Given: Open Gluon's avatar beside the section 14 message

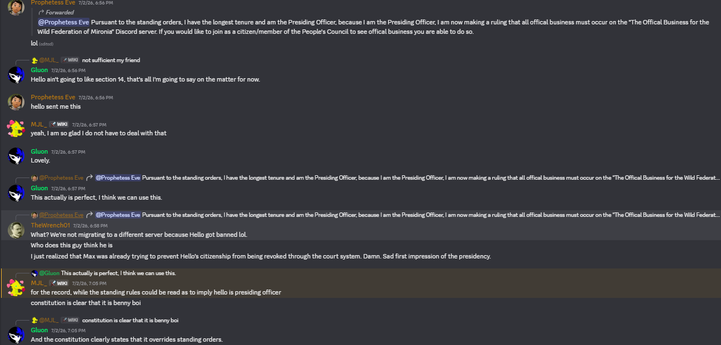Looking at the screenshot, I should (x=16, y=75).
